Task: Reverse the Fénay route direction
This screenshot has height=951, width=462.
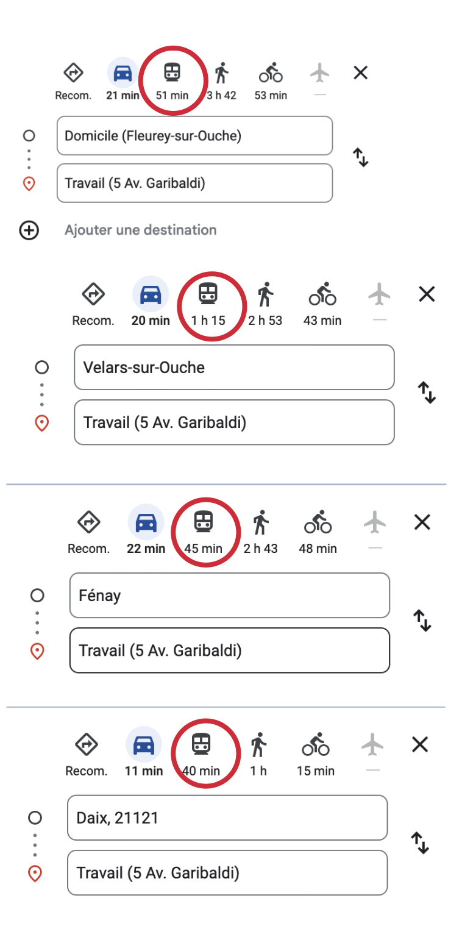Action: 422,621
